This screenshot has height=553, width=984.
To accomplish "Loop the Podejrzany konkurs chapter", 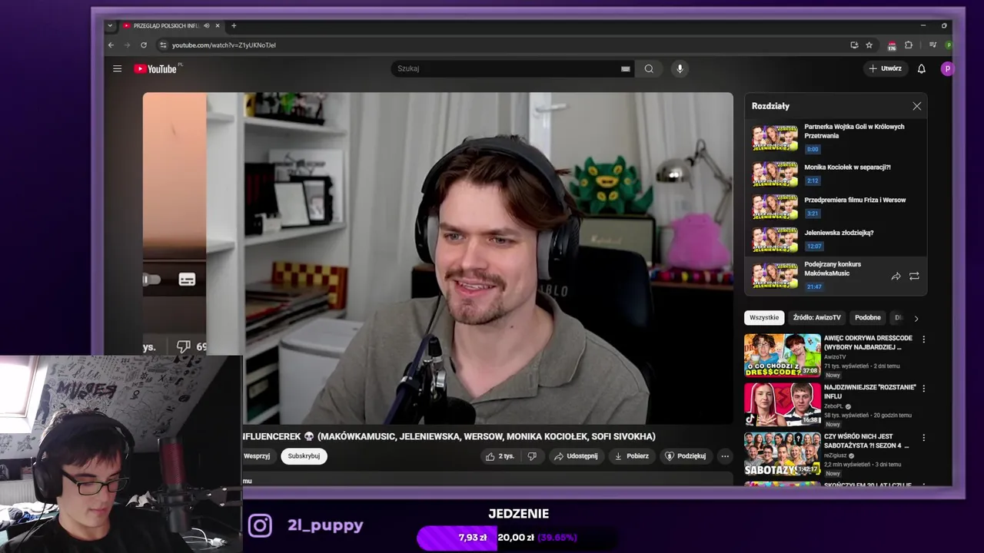I will (914, 276).
